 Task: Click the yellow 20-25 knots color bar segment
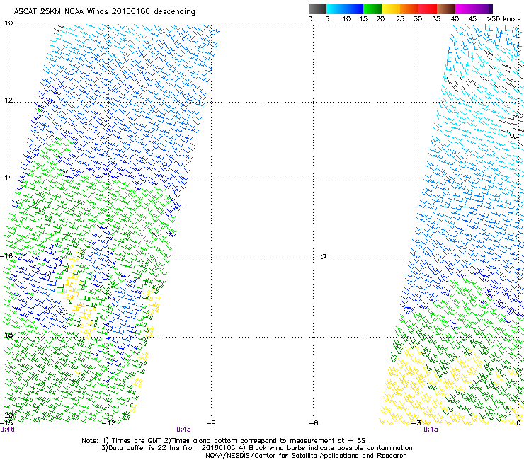coord(391,8)
